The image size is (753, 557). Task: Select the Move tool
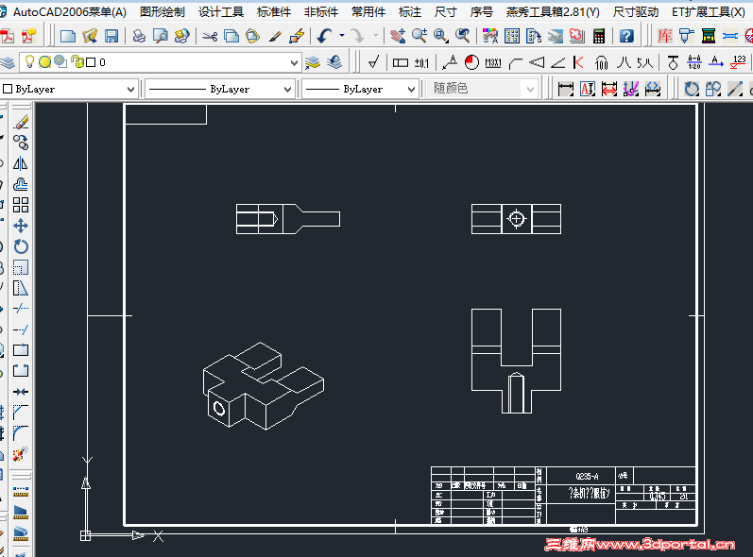21,226
